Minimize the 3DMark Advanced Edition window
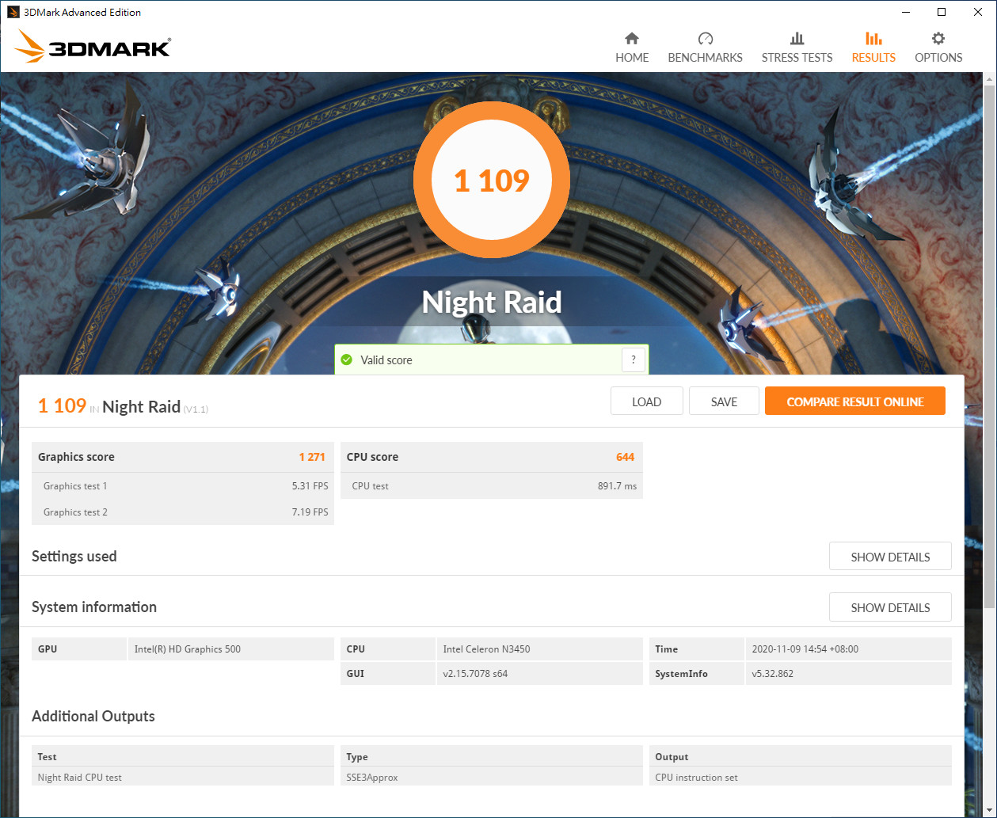997x818 pixels. 905,12
